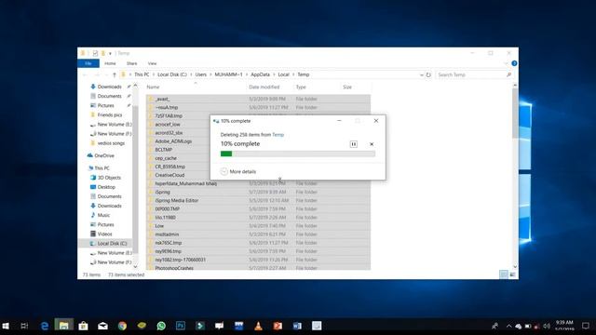Open the Home ribbon tab
596x335 pixels.
(x=110, y=63)
